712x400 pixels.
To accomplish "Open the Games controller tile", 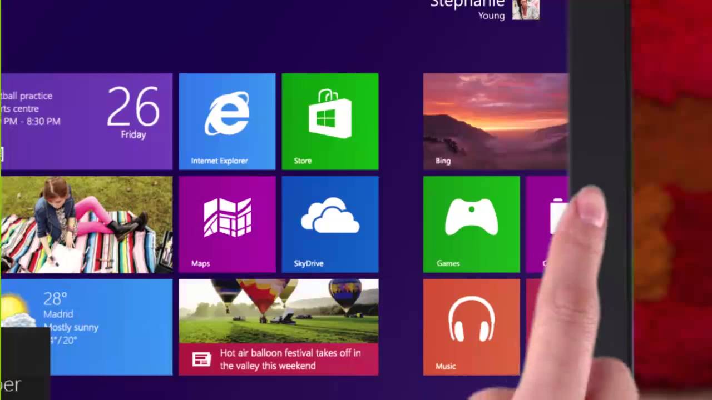I will (472, 224).
